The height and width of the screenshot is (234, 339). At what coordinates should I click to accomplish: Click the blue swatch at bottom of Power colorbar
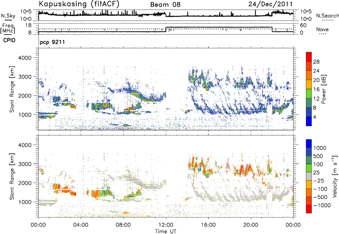pyautogui.click(x=309, y=121)
